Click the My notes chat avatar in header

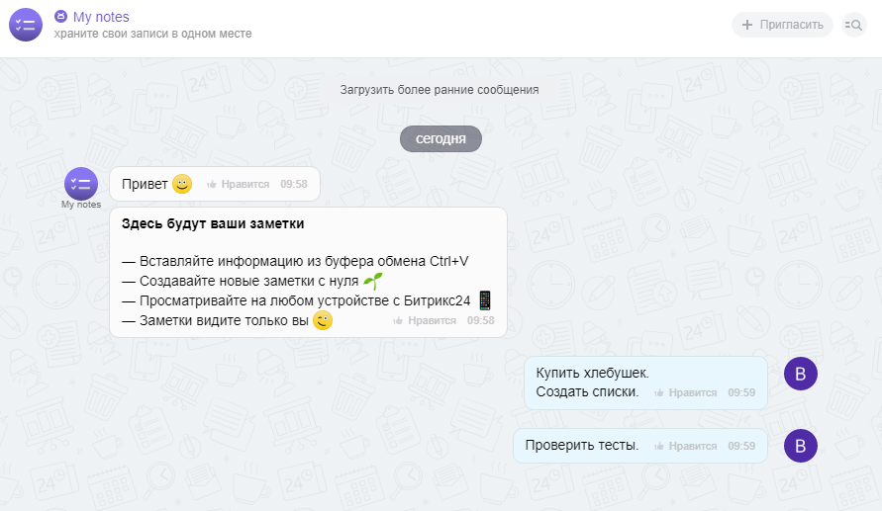tap(26, 25)
